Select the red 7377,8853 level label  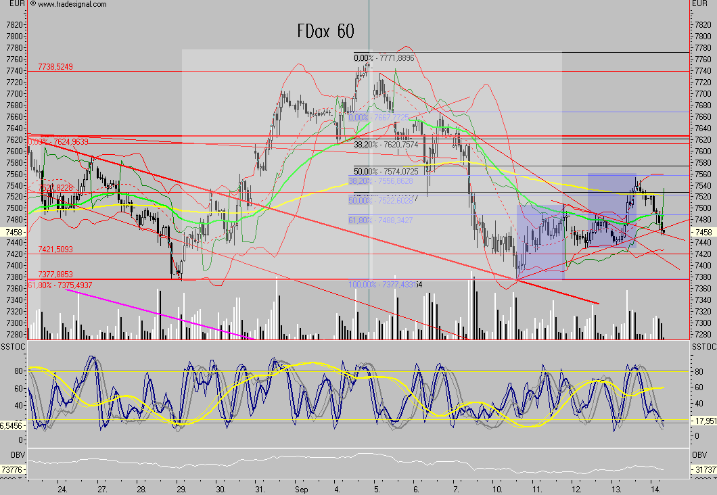[55, 275]
